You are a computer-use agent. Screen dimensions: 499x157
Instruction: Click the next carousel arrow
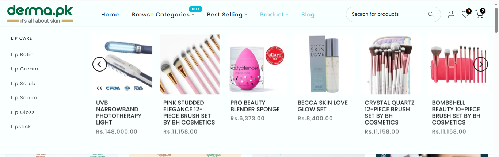pyautogui.click(x=481, y=64)
